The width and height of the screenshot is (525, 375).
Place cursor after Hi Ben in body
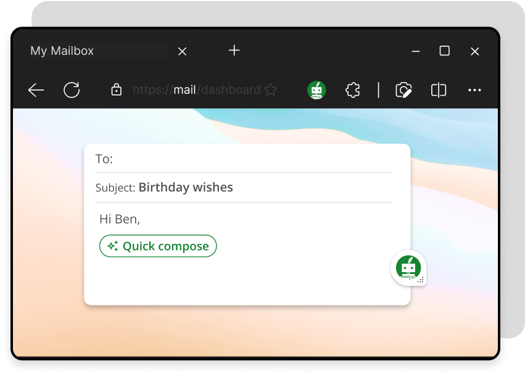point(141,219)
